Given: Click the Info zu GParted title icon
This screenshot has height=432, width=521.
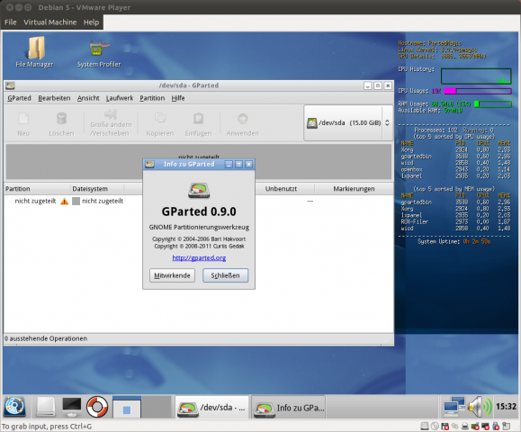Looking at the screenshot, I should click(x=150, y=164).
